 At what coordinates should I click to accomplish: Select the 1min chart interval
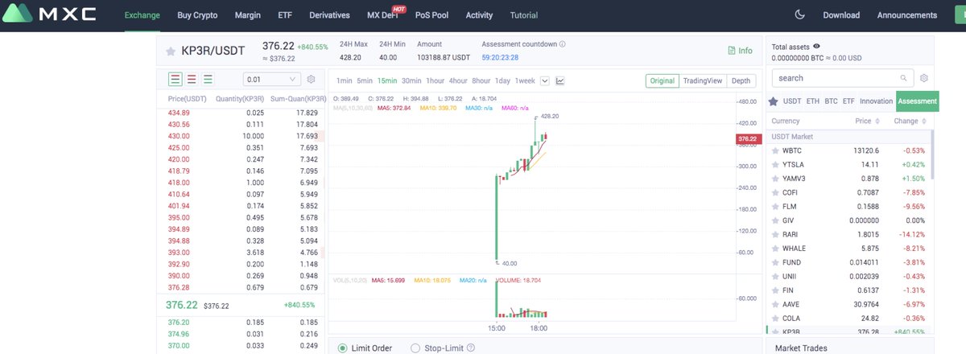[345, 80]
